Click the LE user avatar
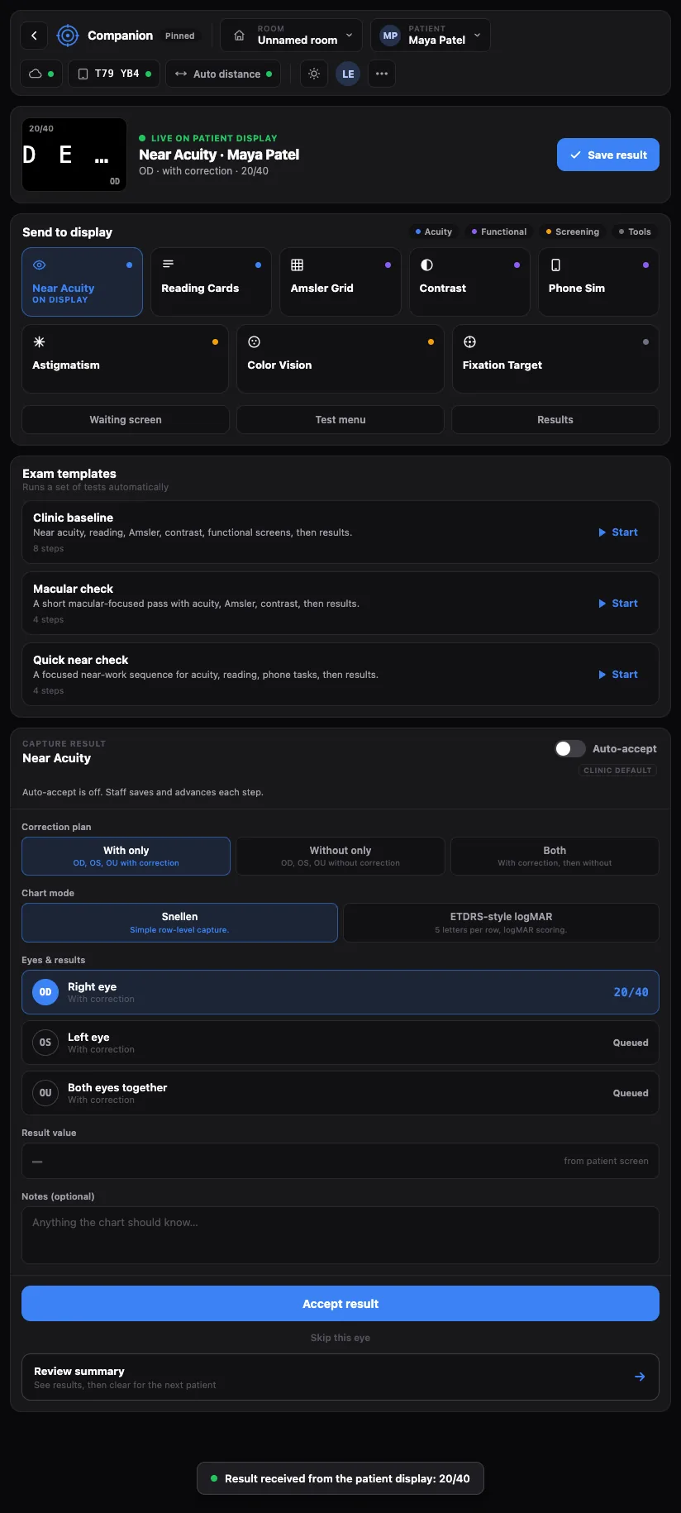Image resolution: width=681 pixels, height=1513 pixels. click(x=348, y=74)
